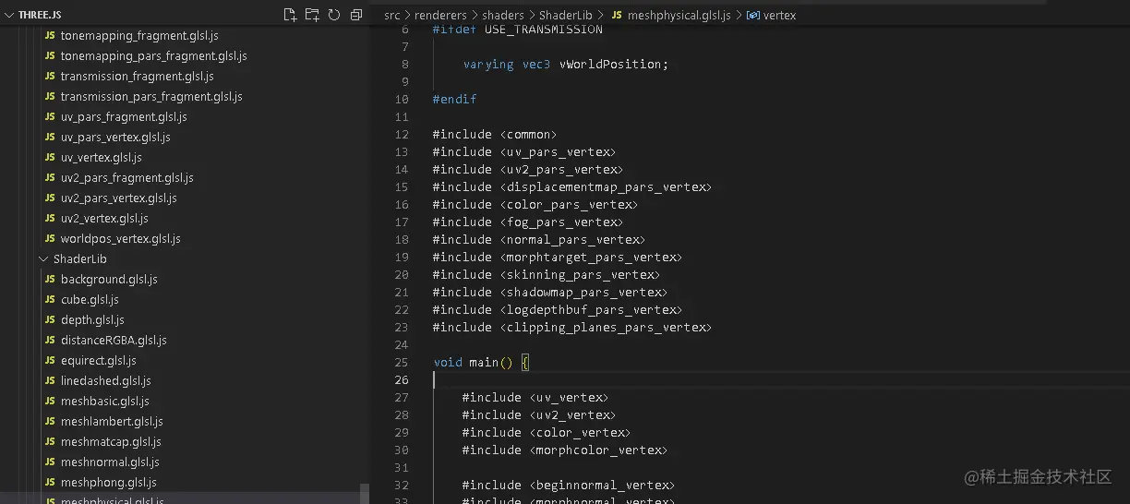Open meshbasic.glsl.js file
The height and width of the screenshot is (504, 1130).
click(105, 402)
